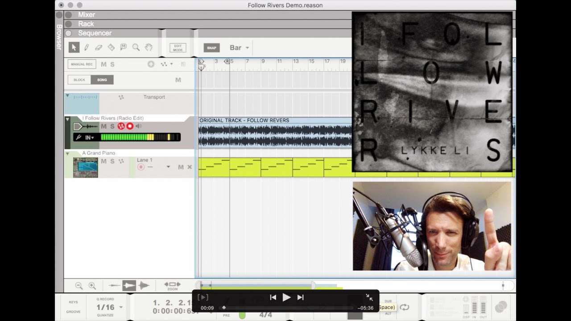Click the right loop locator R marker
Viewport: 571px width, 321px height.
[x=227, y=62]
